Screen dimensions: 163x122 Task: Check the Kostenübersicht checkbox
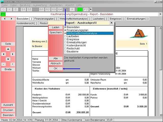65,45
